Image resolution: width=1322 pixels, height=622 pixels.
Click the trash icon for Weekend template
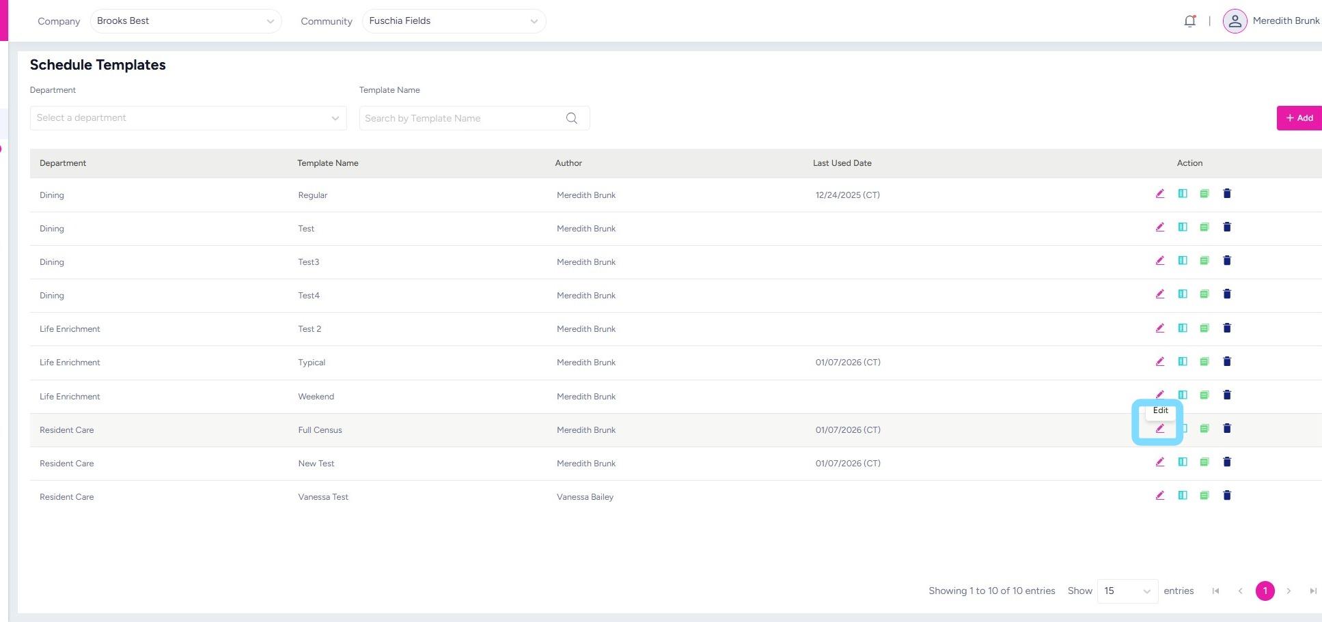[x=1226, y=395]
